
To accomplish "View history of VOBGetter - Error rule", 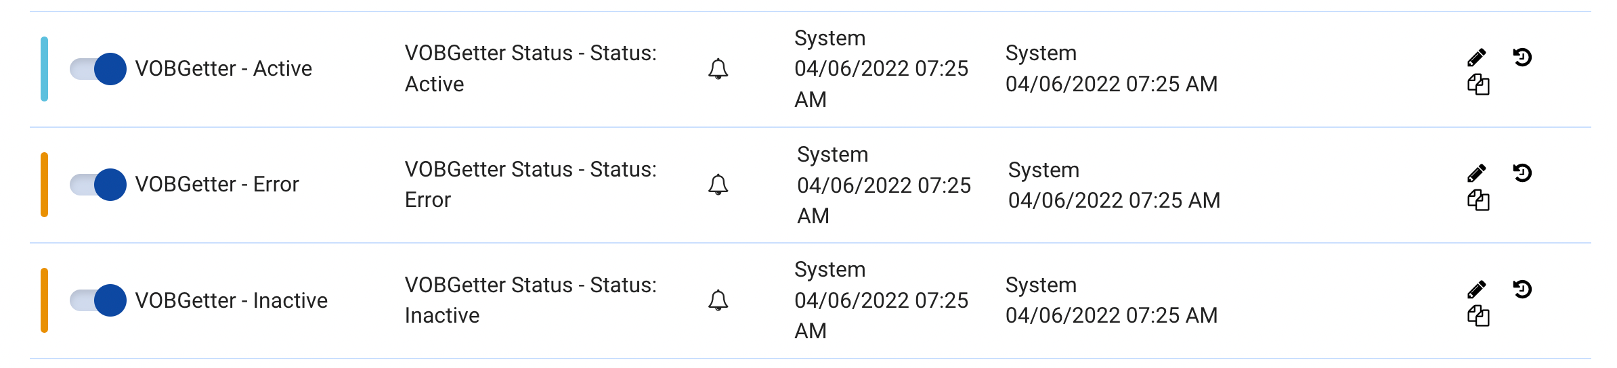I will [x=1522, y=173].
